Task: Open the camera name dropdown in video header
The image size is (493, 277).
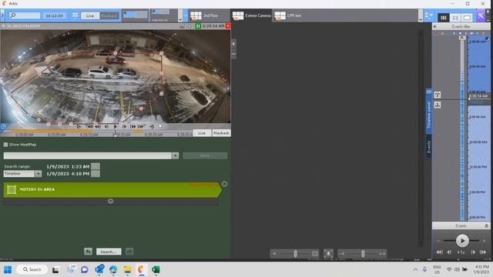Action: [x=3, y=26]
